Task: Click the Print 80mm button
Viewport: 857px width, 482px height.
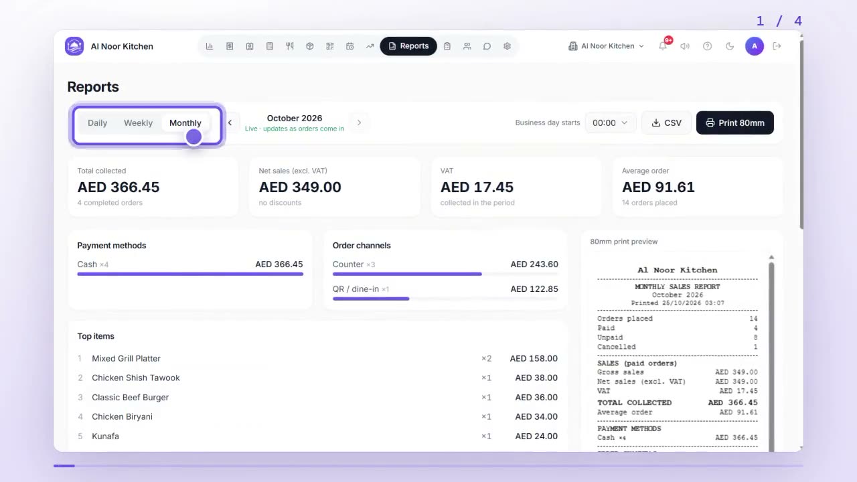Action: tap(735, 123)
